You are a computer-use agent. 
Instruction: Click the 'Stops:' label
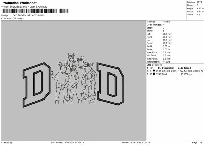click(x=150, y=28)
